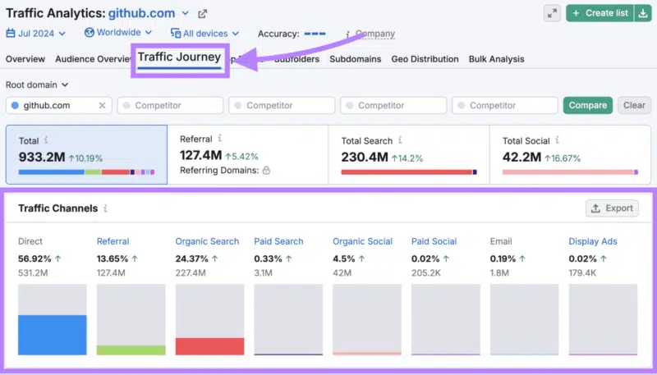657x375 pixels.
Task: Click the 24.37% Organic Search value
Action: 191,258
